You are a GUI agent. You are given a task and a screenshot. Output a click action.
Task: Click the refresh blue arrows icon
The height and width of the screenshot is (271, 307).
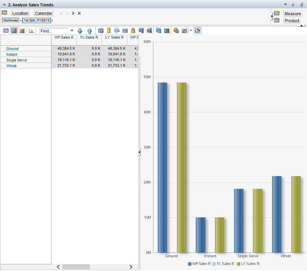(x=159, y=31)
